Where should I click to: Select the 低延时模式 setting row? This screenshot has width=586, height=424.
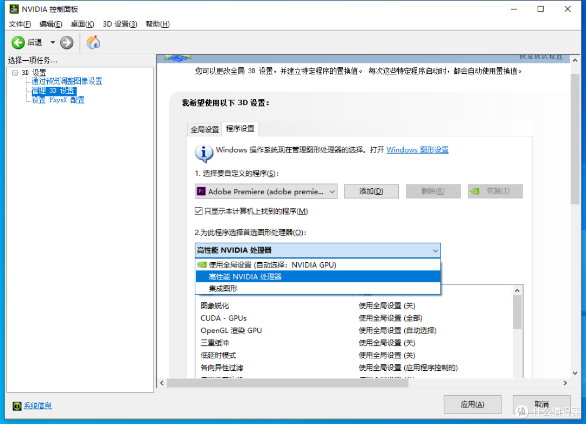coord(353,355)
